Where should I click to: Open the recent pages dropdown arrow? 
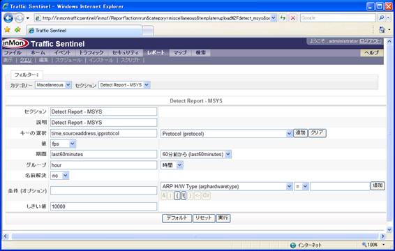[x=28, y=18]
